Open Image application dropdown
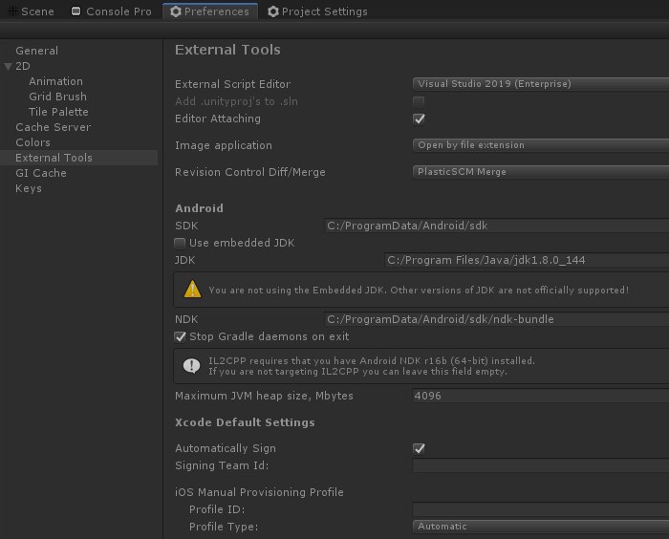 tap(541, 145)
